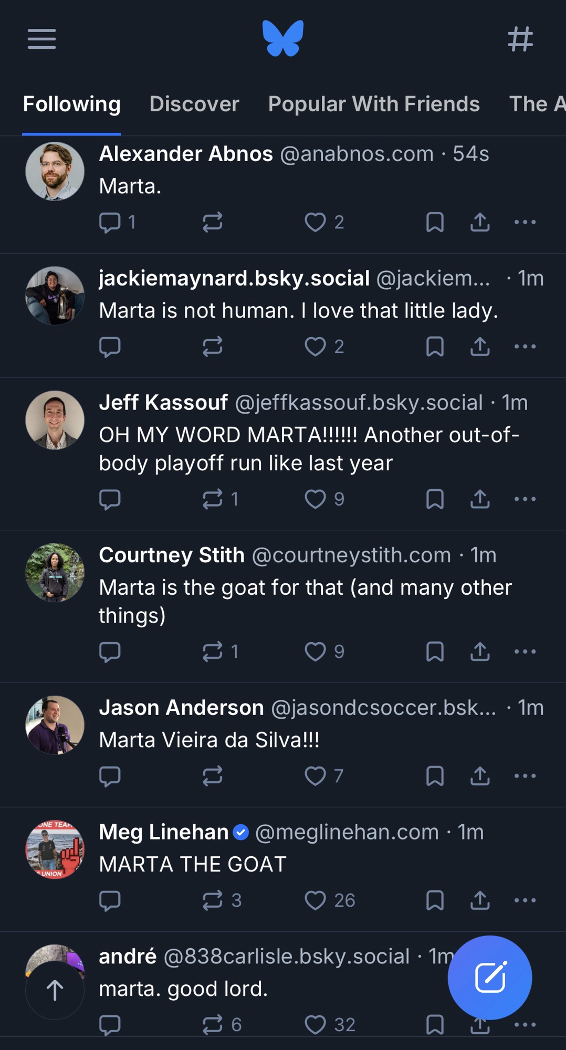View Courtney Stith's avatar photo

pos(55,573)
